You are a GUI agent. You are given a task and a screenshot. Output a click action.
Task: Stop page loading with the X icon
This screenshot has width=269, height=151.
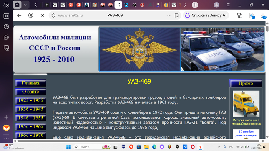42,16
